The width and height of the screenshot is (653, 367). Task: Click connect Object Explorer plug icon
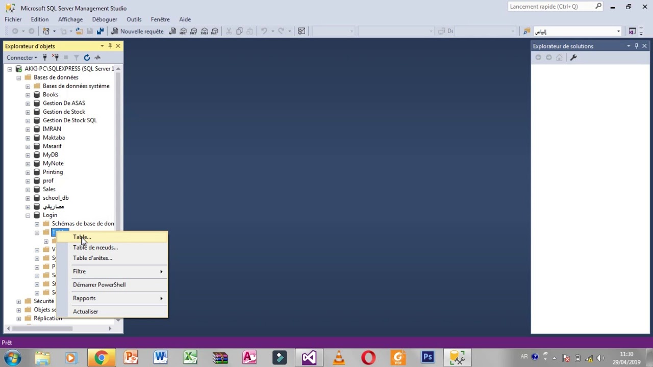(45, 58)
